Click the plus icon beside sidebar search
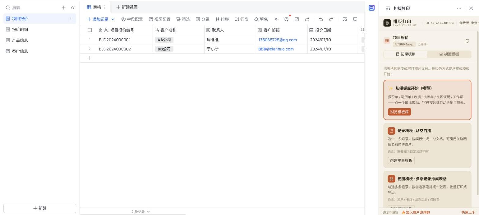Screen dimensions: 479x215 (64, 8)
